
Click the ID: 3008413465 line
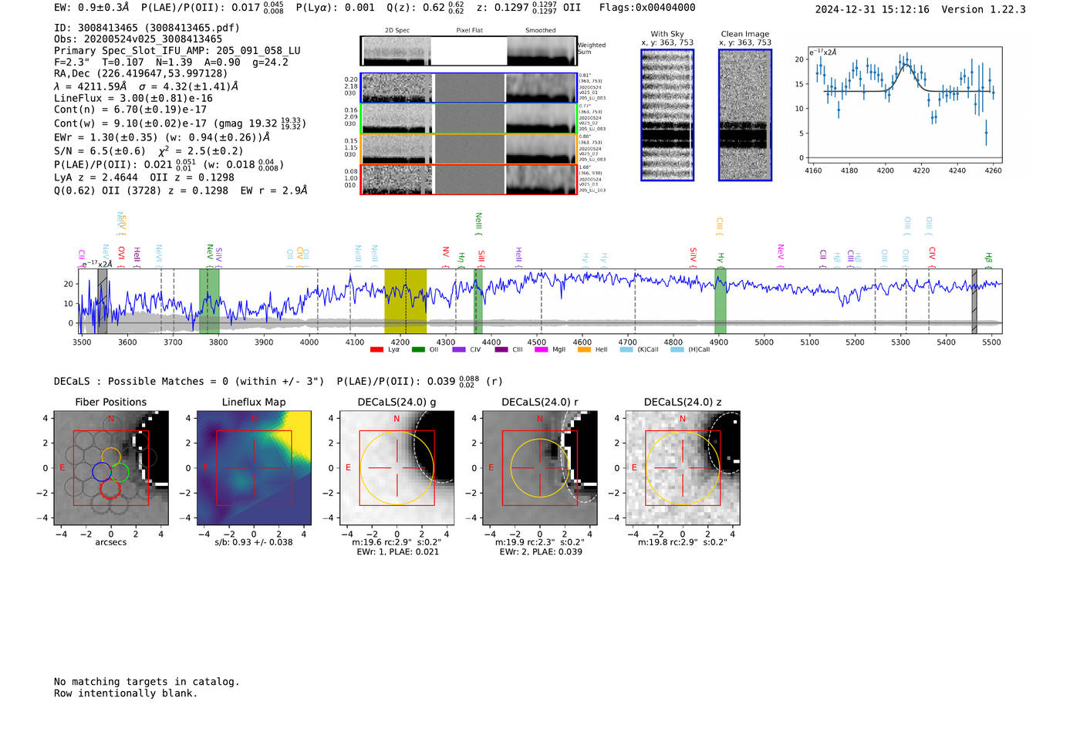point(147,28)
